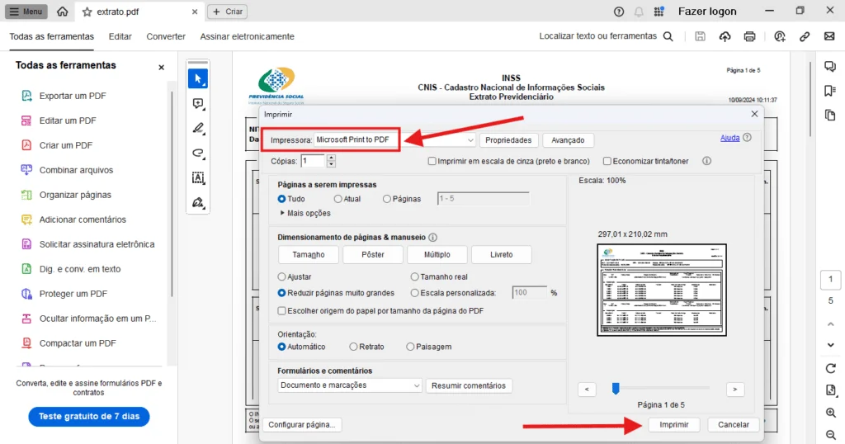The height and width of the screenshot is (444, 845).
Task: Select the add comment tool icon
Action: click(x=198, y=103)
